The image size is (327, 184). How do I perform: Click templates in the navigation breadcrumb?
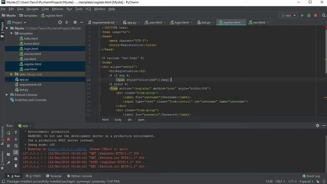pyautogui.click(x=29, y=15)
